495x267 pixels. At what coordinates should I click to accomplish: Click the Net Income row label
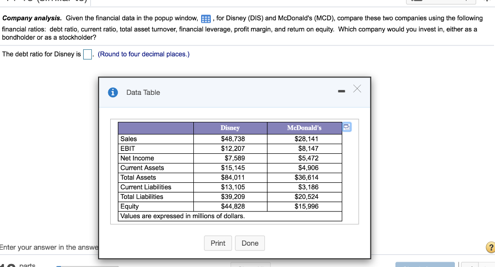137,158
